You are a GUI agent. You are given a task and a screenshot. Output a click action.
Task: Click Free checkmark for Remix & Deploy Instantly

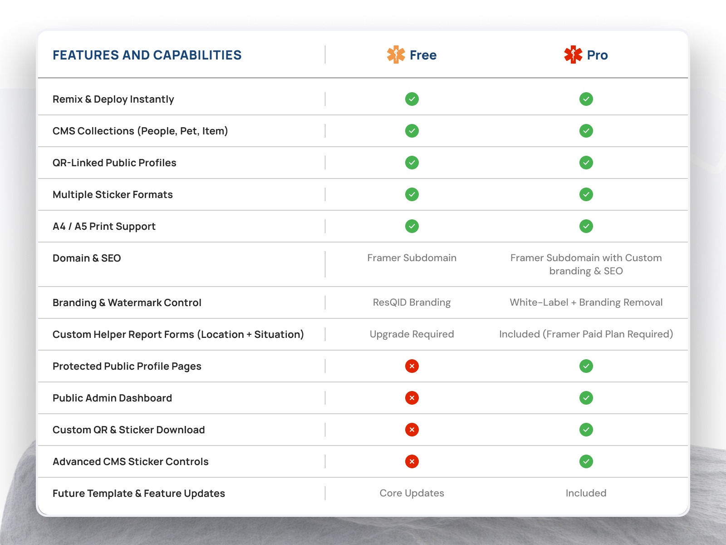pos(412,99)
